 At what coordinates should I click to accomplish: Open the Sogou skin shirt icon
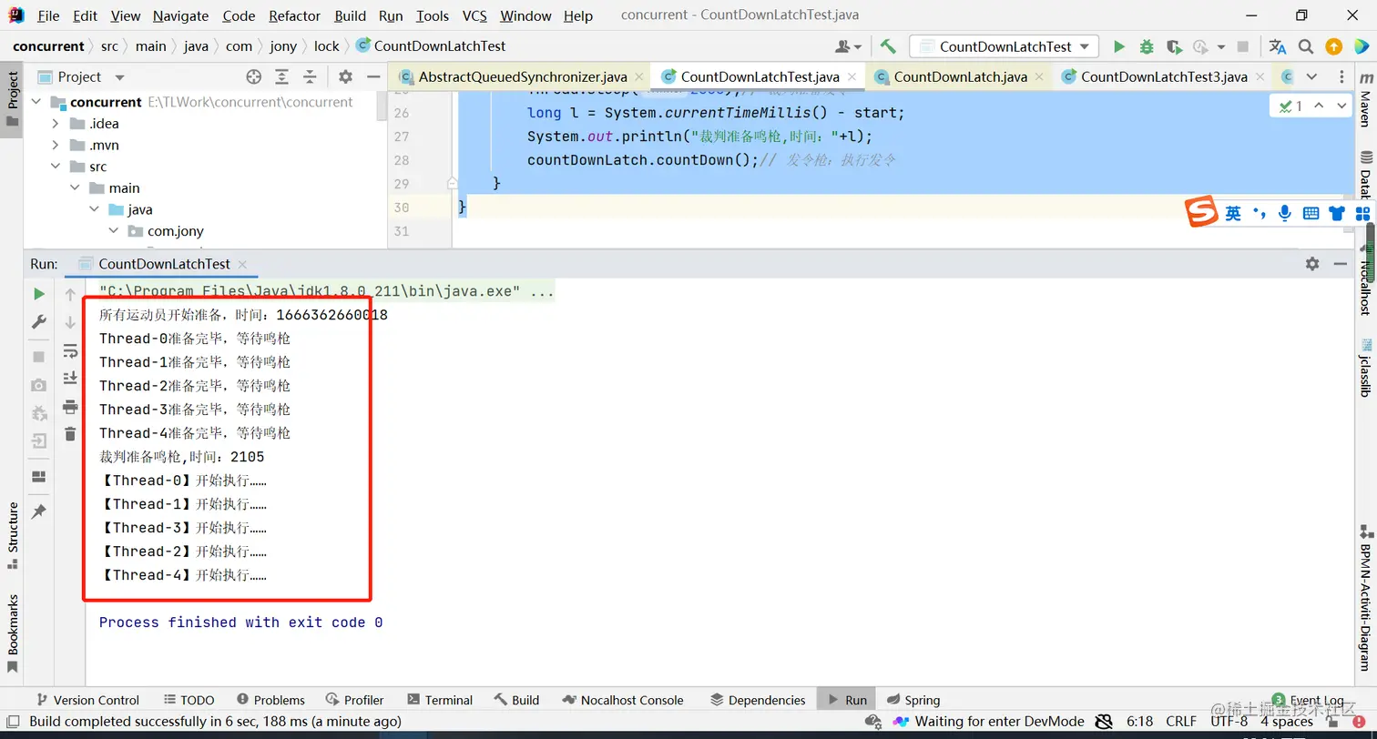[1337, 213]
